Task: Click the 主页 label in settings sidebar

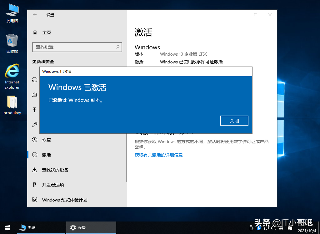Action: (47, 32)
